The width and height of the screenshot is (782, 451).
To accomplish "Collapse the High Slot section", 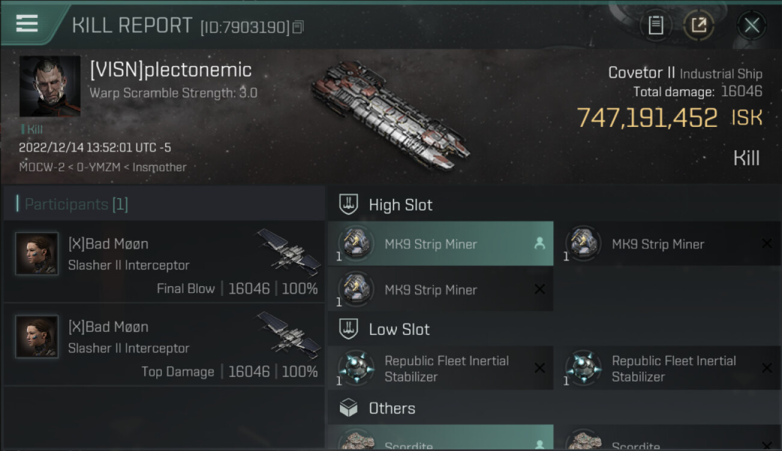I will coord(400,205).
